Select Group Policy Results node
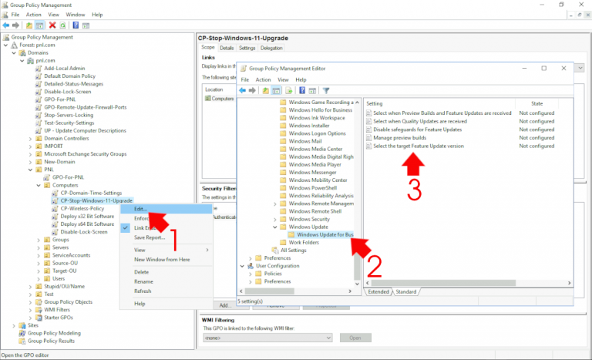The height and width of the screenshot is (360, 592). click(x=51, y=341)
